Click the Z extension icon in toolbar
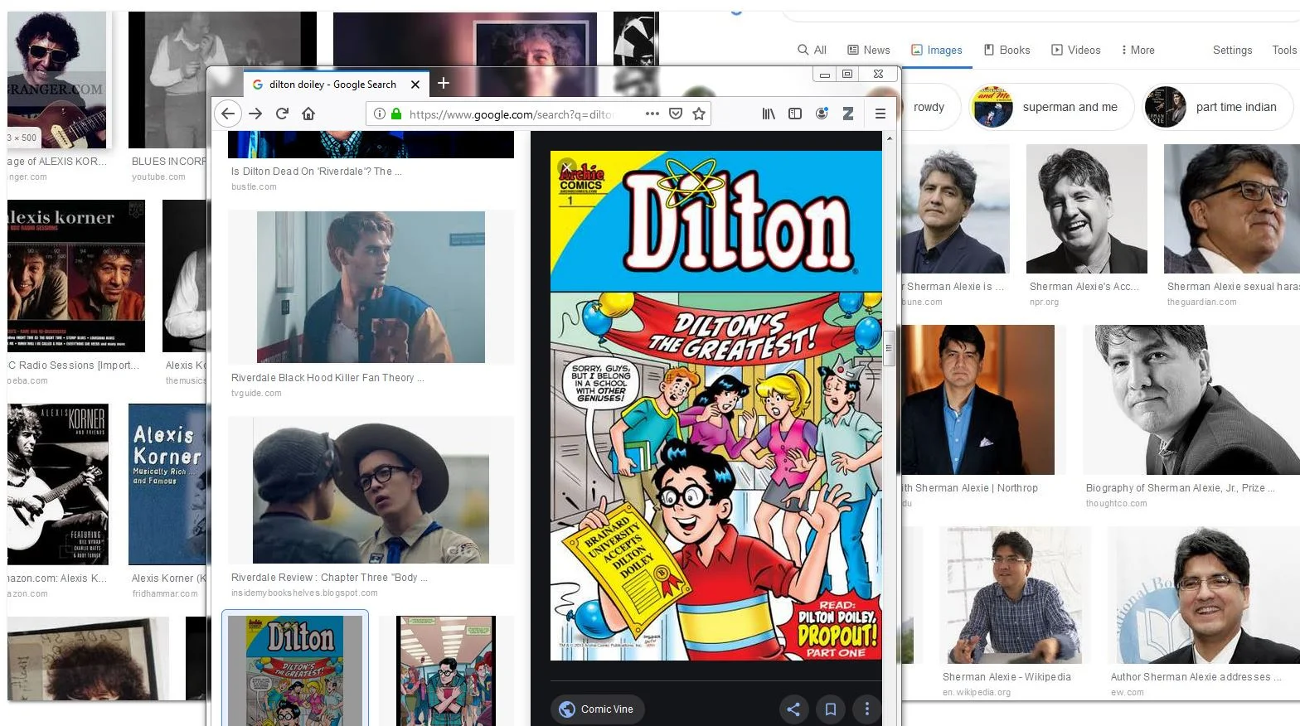 click(848, 114)
